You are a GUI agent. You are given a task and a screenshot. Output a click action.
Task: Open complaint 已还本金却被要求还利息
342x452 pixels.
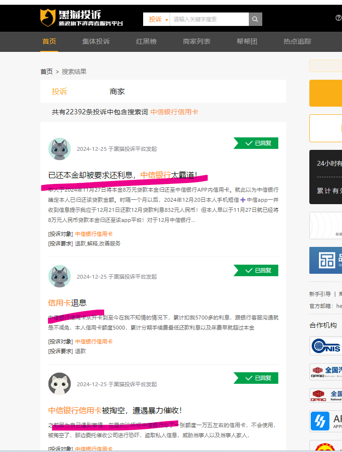point(122,175)
